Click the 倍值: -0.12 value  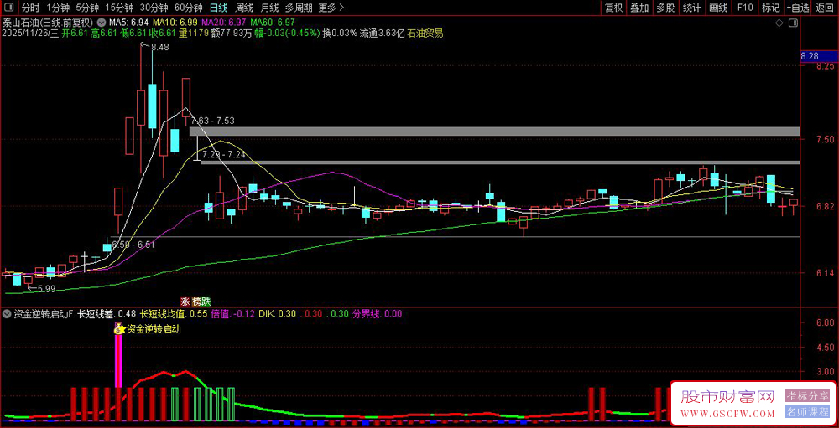(233, 313)
